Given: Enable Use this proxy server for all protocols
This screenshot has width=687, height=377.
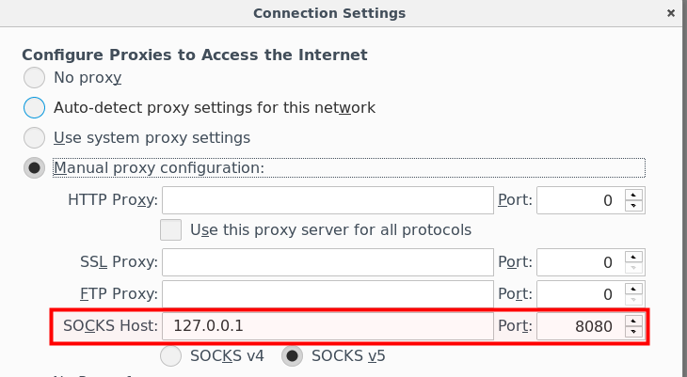Looking at the screenshot, I should point(170,229).
